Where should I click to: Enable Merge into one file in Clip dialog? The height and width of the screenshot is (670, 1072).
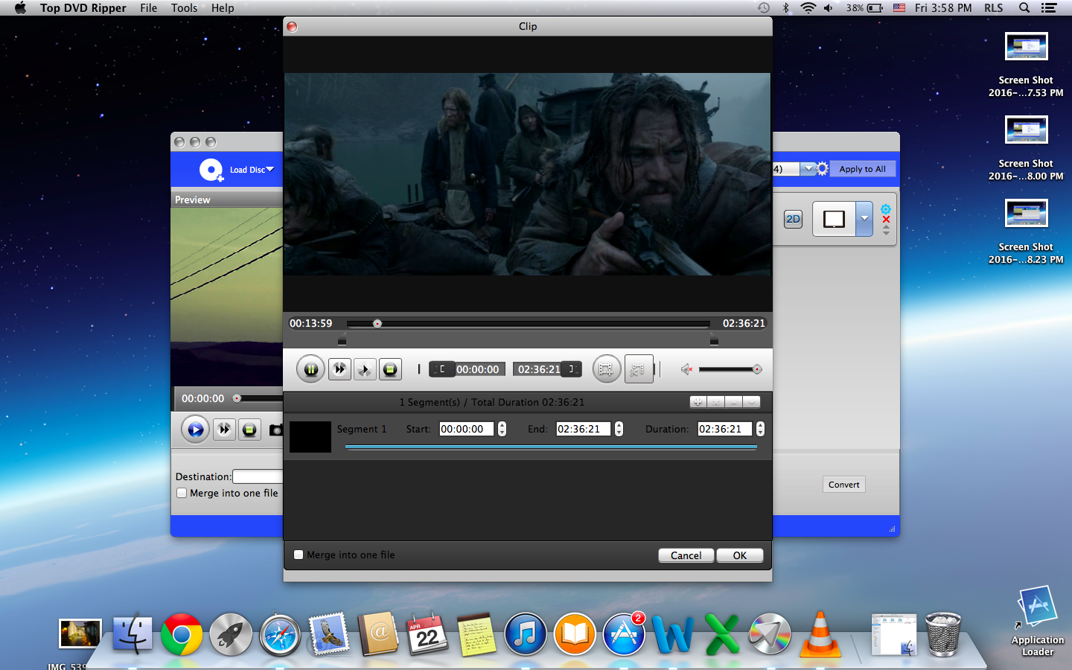(x=299, y=555)
